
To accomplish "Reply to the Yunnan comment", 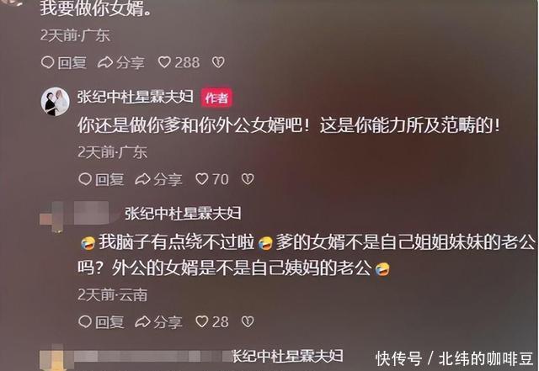I will [x=101, y=322].
